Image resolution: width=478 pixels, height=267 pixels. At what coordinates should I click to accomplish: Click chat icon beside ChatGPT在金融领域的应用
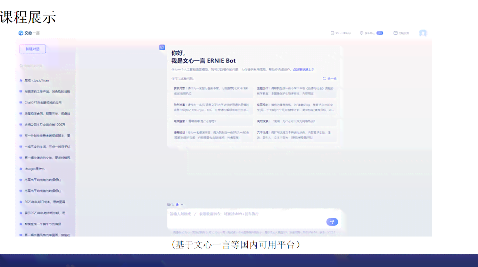point(21,103)
